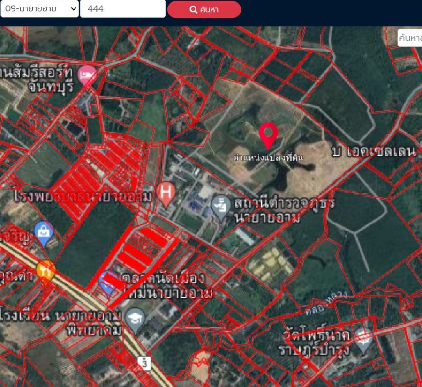Click the temple marker icon
The image size is (422, 387).
click(x=362, y=337)
